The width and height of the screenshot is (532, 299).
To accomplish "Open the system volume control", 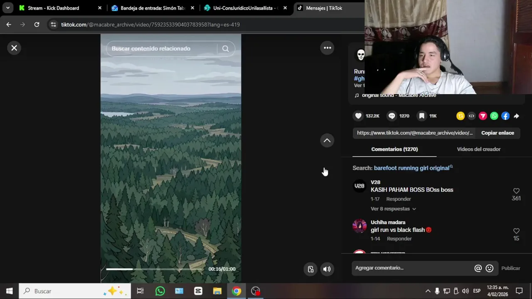I will pos(465,291).
